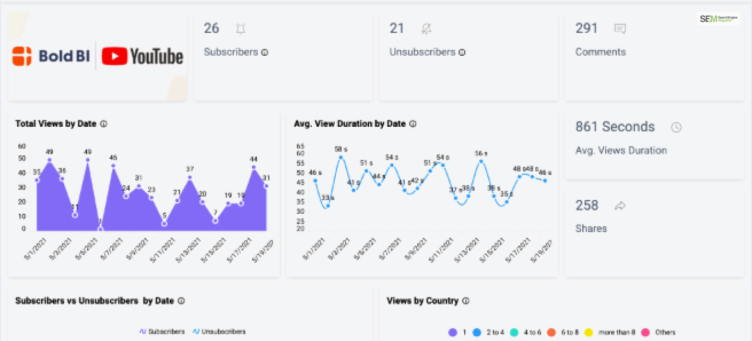The height and width of the screenshot is (341, 752).
Task: Click the '291' comments count
Action: (x=586, y=28)
